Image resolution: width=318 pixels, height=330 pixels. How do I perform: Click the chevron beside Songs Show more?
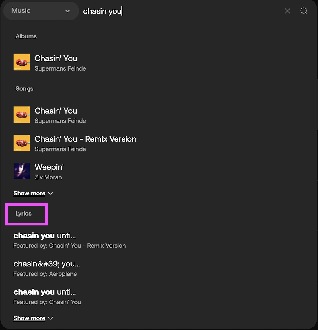click(50, 193)
